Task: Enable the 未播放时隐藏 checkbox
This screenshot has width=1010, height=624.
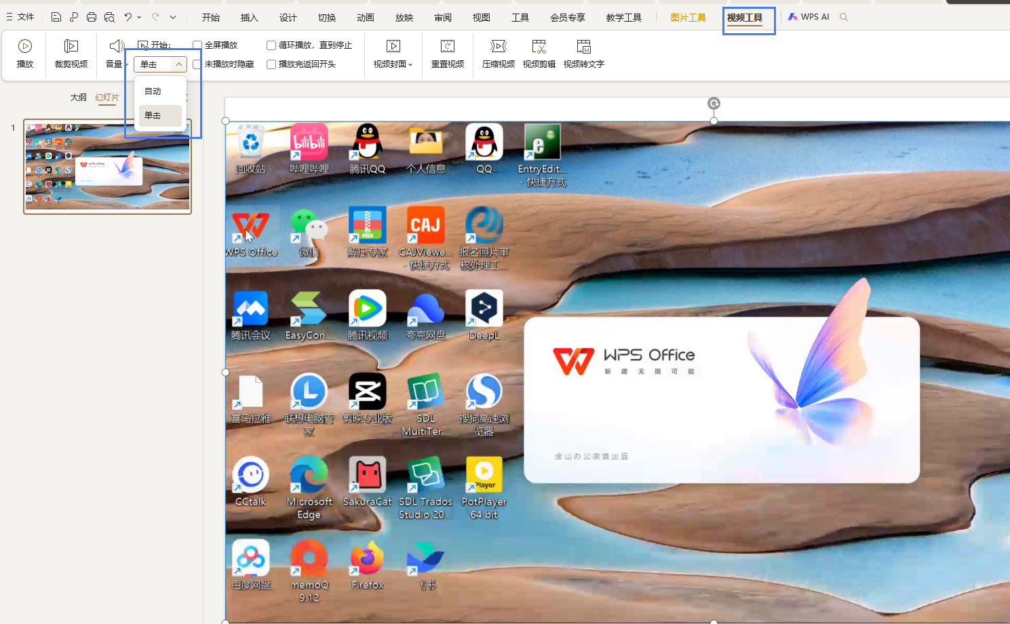Action: [197, 64]
